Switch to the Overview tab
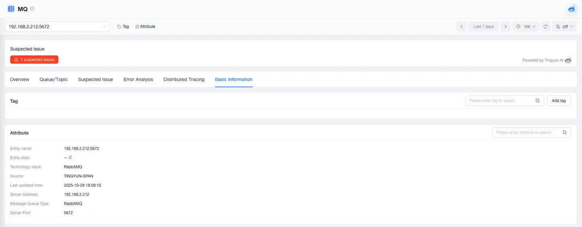The width and height of the screenshot is (582, 227). [19, 80]
